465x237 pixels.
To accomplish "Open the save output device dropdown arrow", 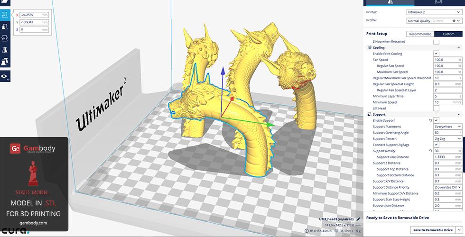I will [x=459, y=230].
